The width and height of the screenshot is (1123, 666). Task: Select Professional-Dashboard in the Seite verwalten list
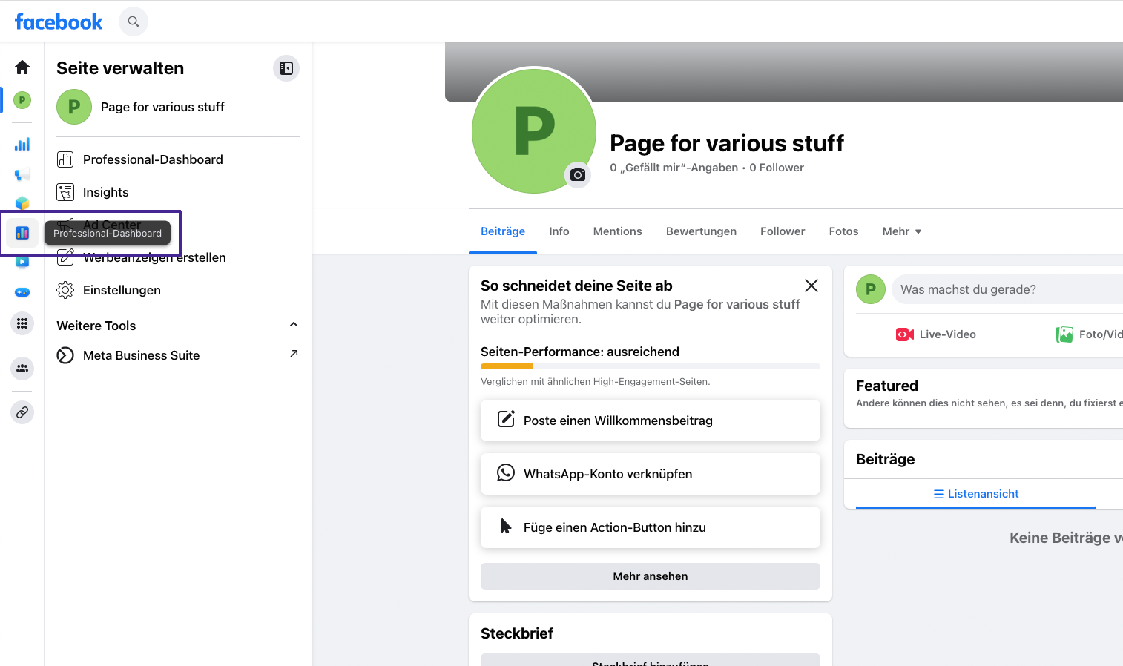click(x=178, y=159)
